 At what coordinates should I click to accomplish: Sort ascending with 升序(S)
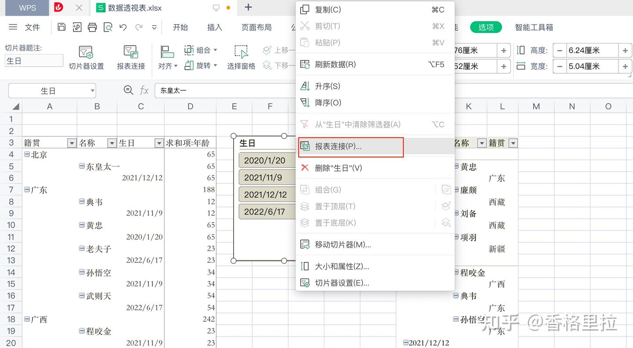click(x=375, y=86)
